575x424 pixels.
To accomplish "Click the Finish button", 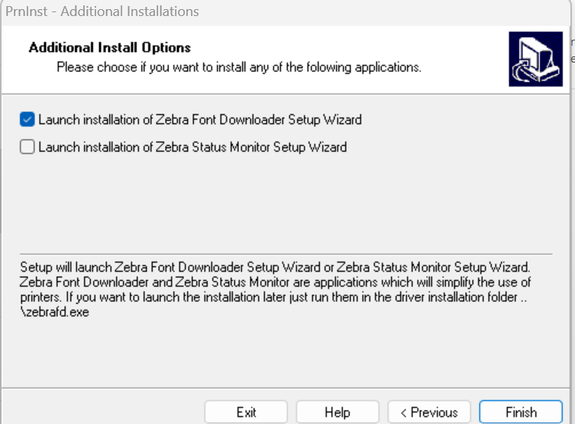I will [521, 413].
